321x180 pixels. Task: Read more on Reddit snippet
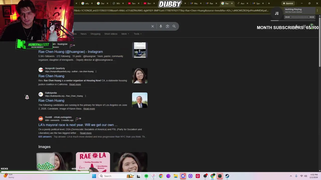pyautogui.click(x=86, y=133)
